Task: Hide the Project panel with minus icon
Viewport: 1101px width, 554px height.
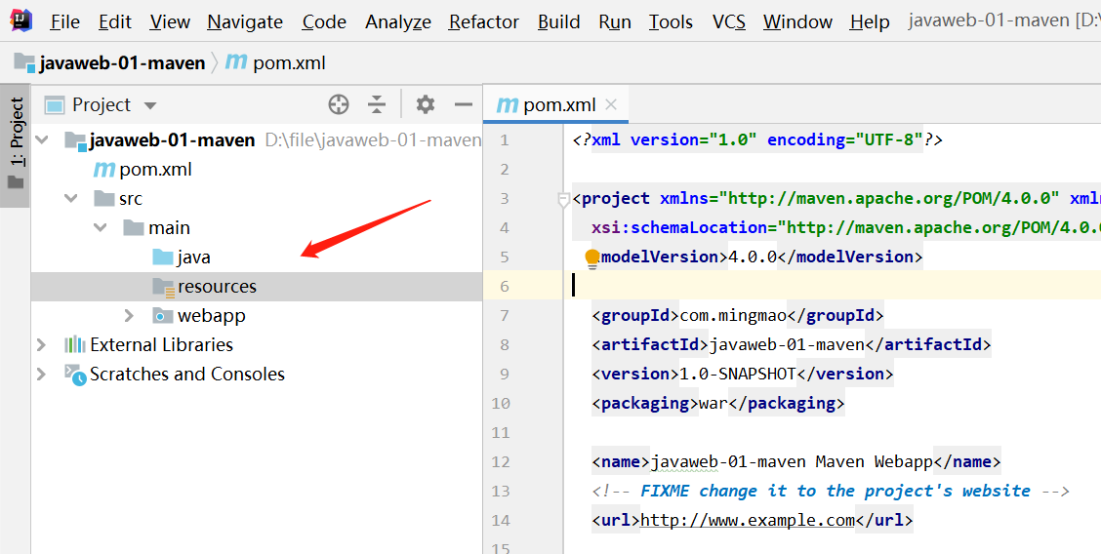Action: click(464, 104)
